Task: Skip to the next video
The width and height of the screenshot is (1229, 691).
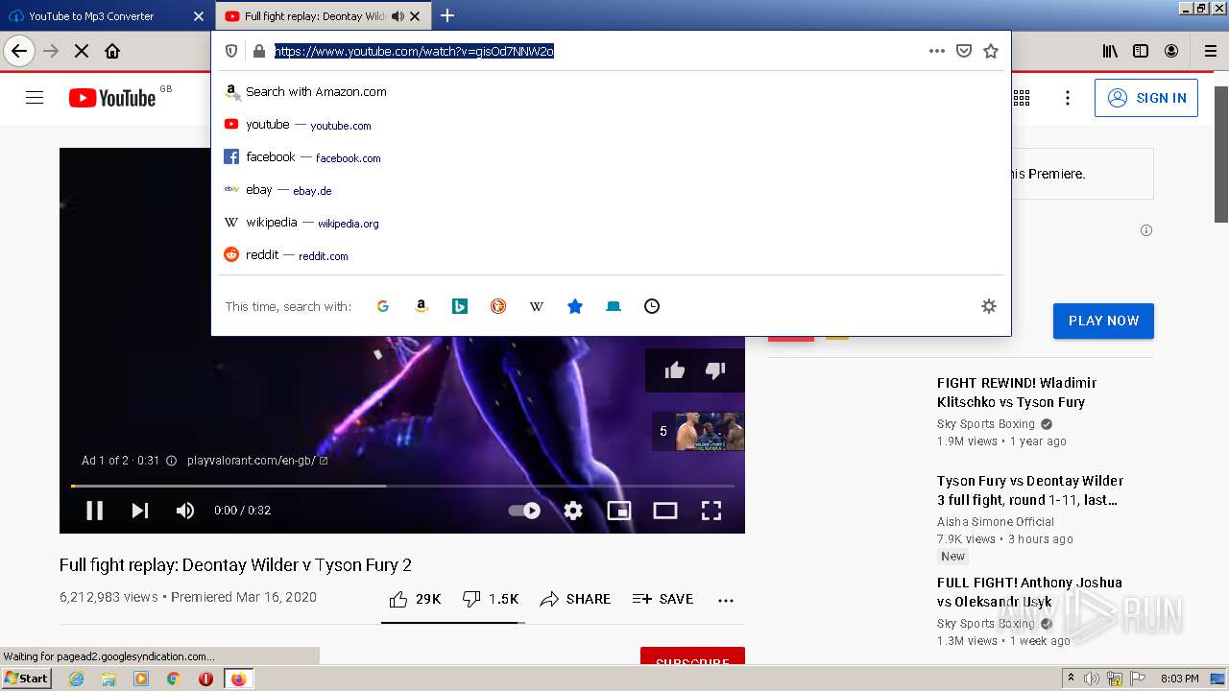Action: click(140, 511)
